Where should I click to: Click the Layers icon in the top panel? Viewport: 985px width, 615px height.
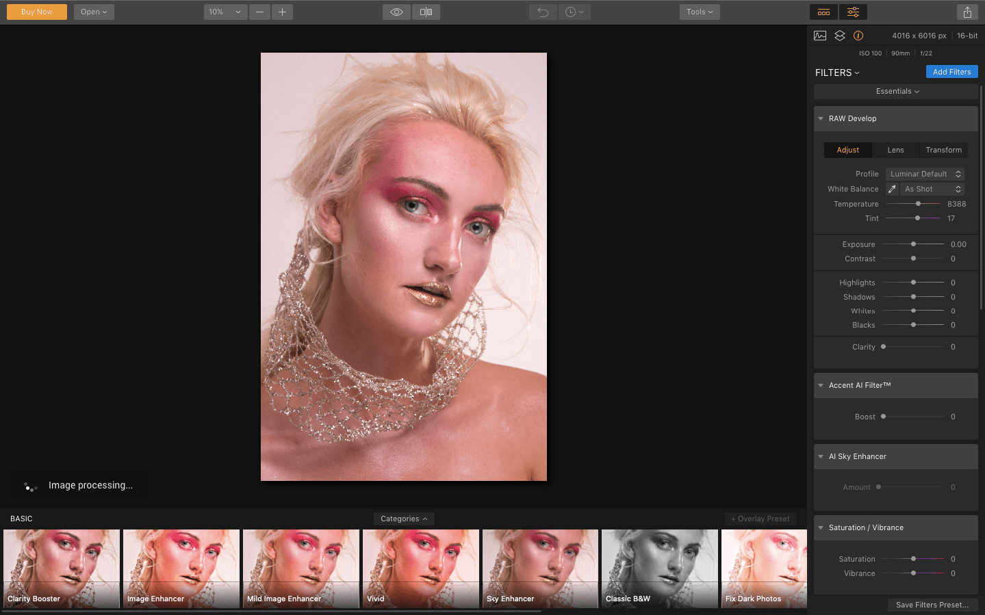click(839, 35)
